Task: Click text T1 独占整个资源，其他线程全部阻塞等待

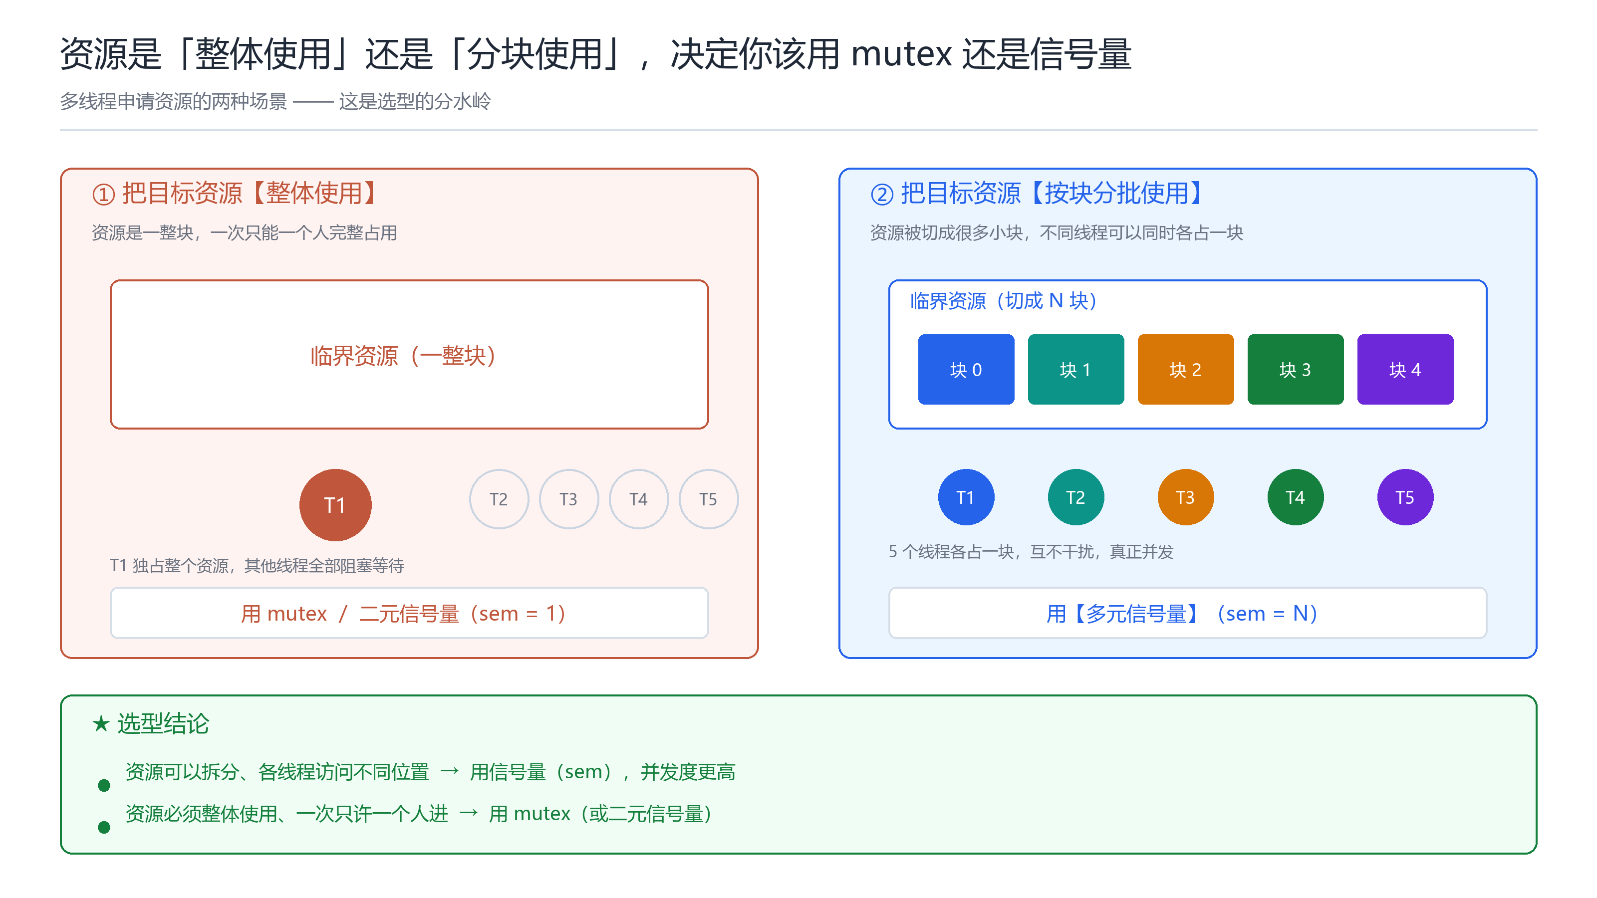Action: 257,566
